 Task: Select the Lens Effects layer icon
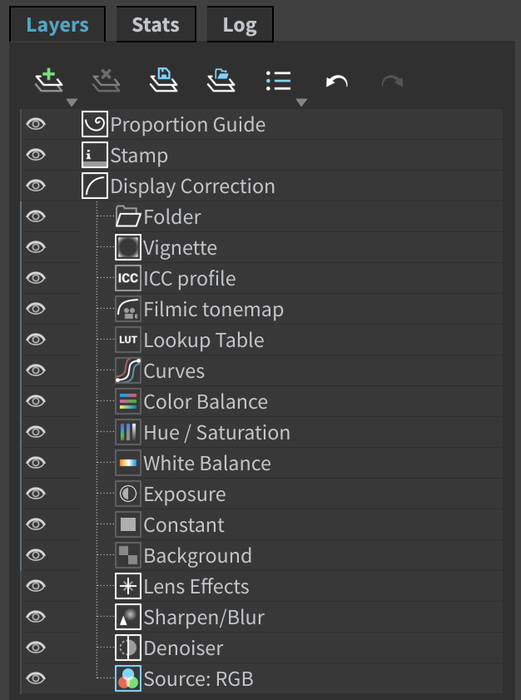128,586
